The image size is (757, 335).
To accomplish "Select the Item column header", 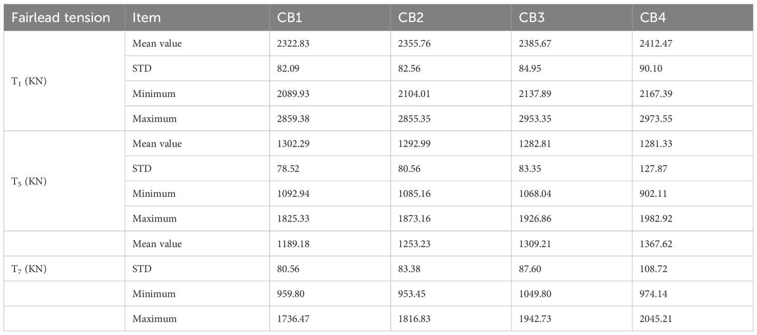I will click(147, 18).
